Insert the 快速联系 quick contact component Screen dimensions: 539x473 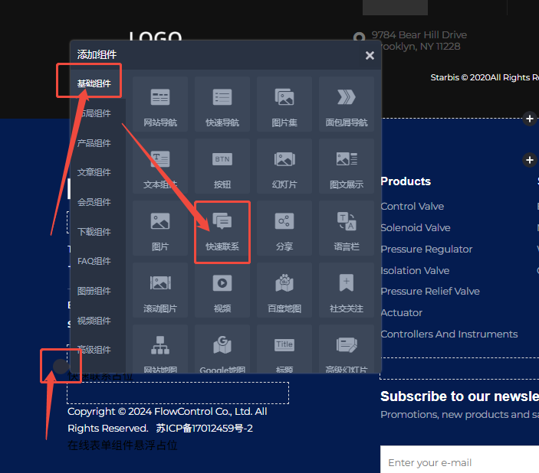click(x=222, y=229)
